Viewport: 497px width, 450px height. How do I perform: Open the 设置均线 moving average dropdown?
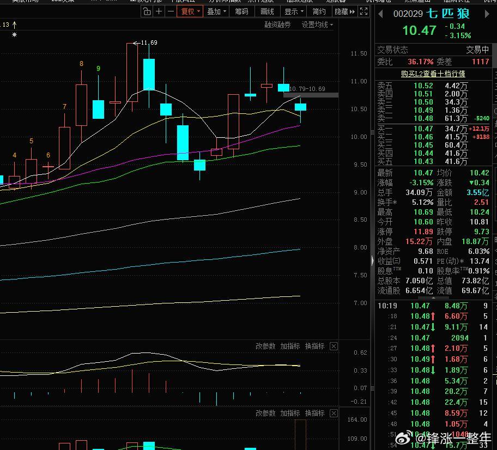[317, 25]
